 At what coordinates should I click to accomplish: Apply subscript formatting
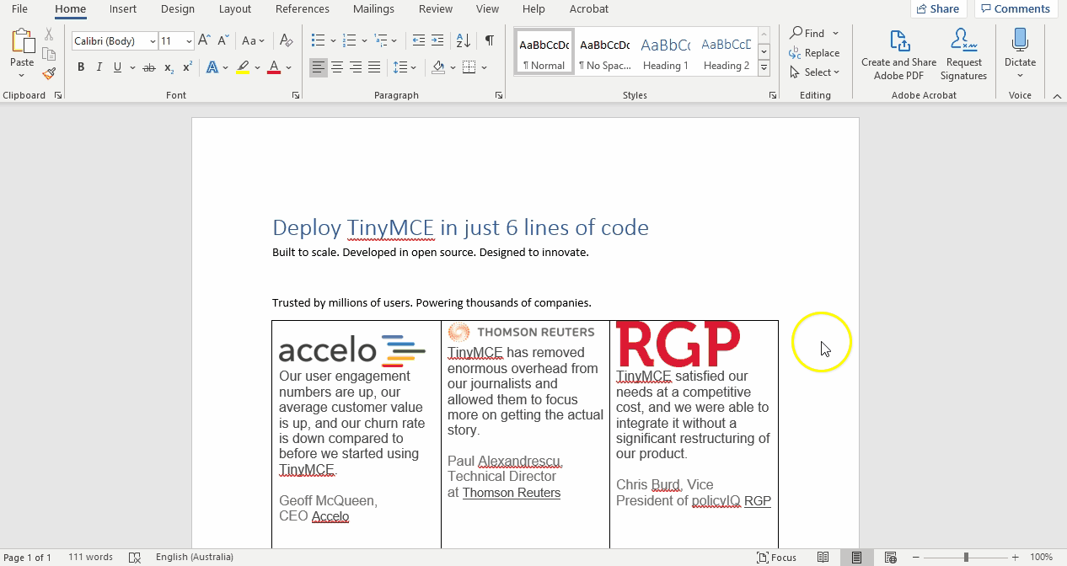coord(169,67)
